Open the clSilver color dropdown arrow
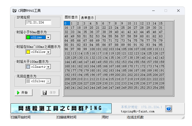 tap(48, 81)
